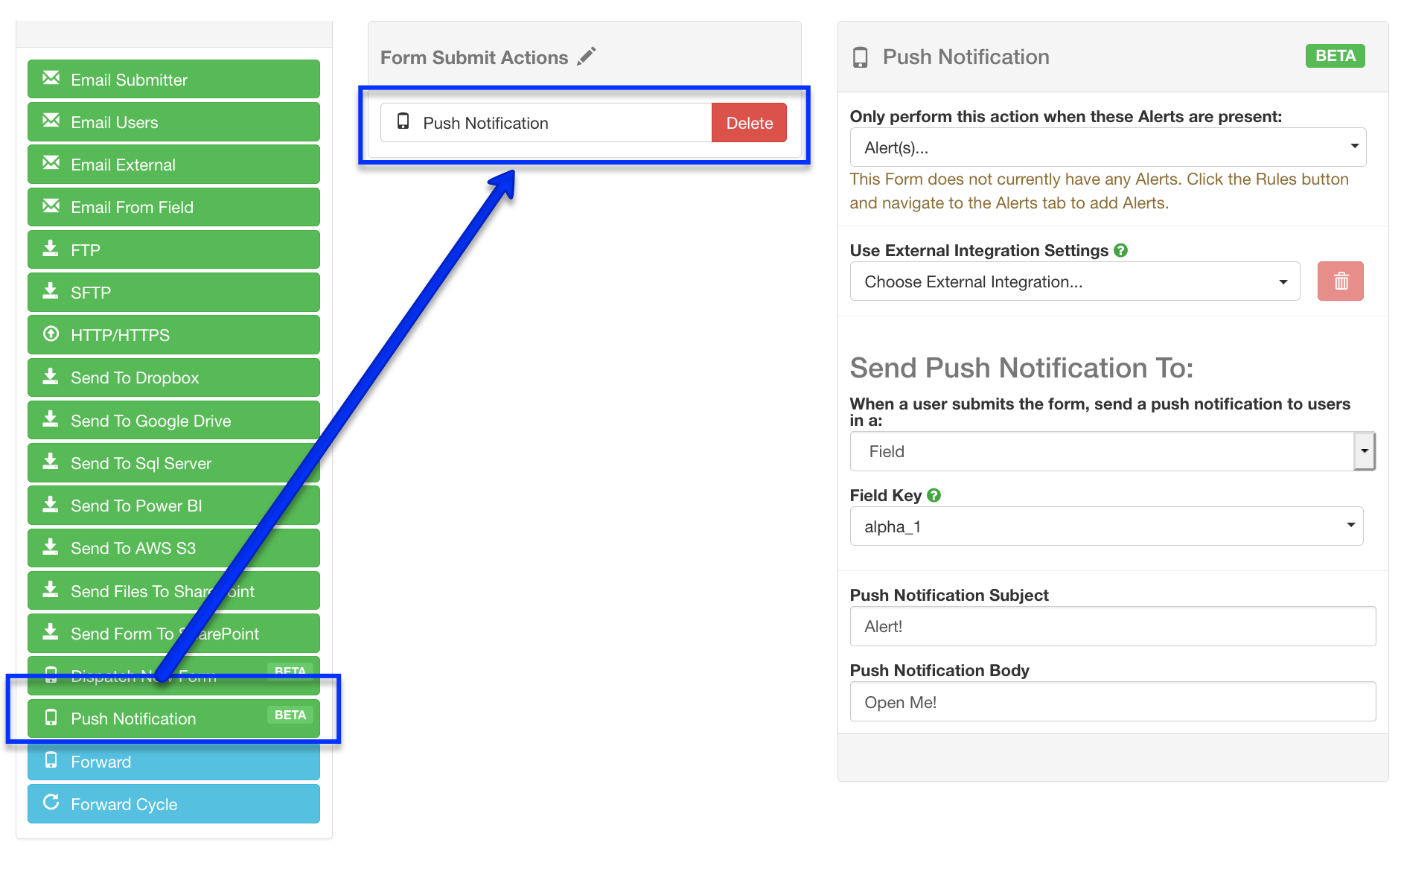Click the Delete button for Push Notification
Viewport: 1404px width, 886px height.
pyautogui.click(x=749, y=122)
